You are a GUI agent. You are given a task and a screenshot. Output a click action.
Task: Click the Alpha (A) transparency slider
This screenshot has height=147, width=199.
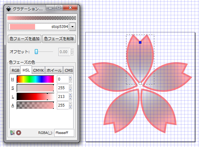coord(35,105)
